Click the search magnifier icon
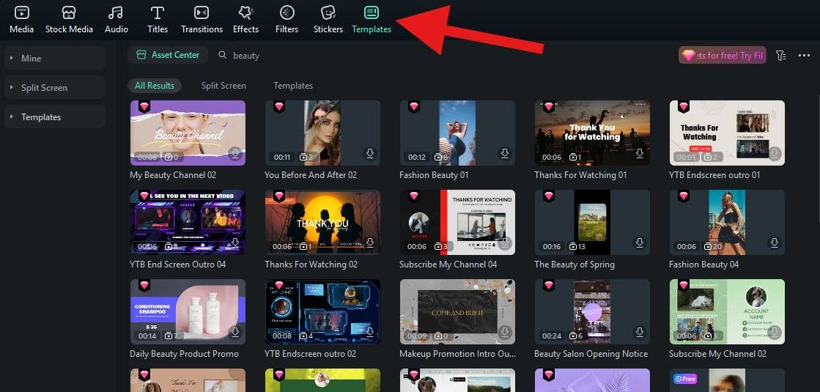 point(223,55)
